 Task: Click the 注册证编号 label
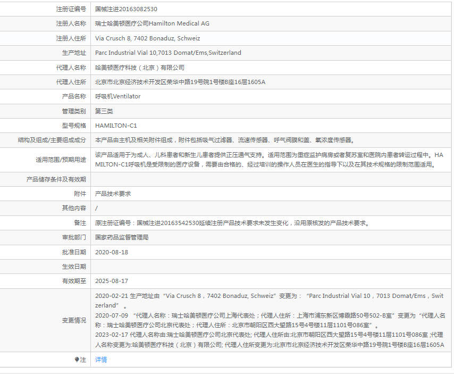[x=71, y=9]
